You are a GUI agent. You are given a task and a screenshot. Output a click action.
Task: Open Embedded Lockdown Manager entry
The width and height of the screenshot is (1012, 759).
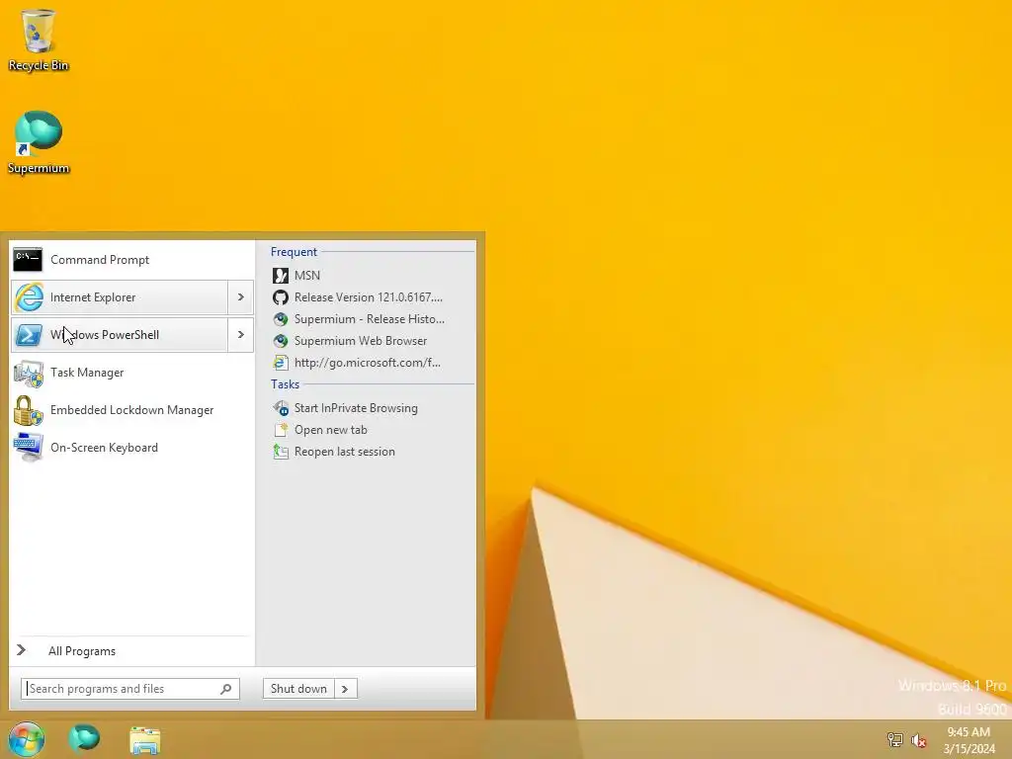[x=131, y=410]
